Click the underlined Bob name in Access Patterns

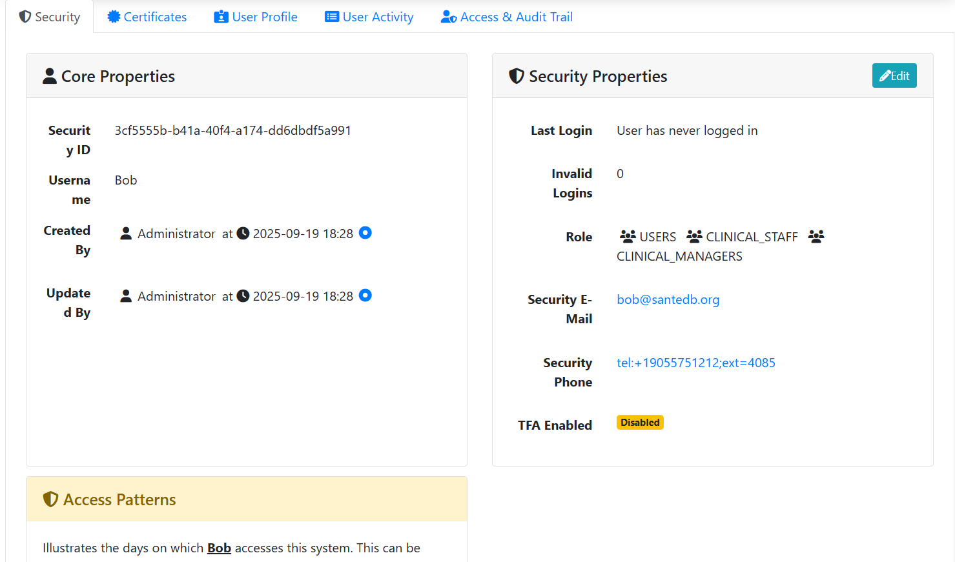[x=219, y=548]
